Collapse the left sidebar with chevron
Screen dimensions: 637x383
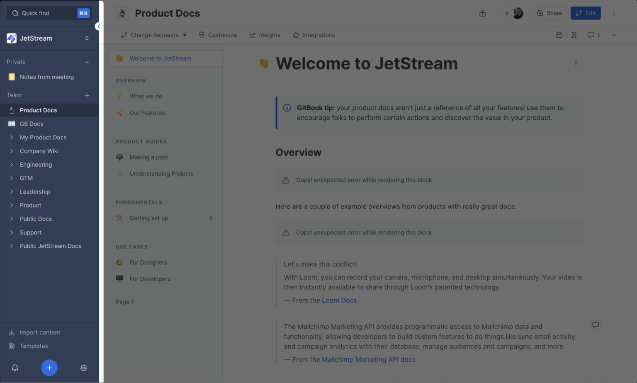pos(99,26)
